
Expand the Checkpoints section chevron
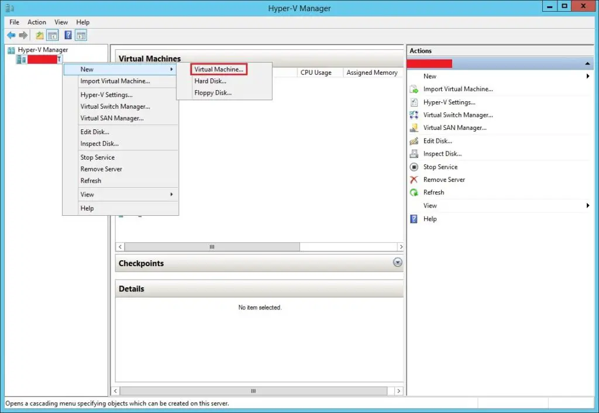point(398,263)
